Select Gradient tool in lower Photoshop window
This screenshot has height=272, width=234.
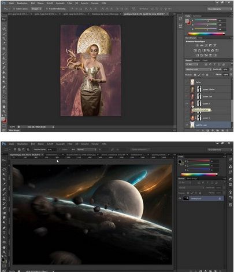4,213
